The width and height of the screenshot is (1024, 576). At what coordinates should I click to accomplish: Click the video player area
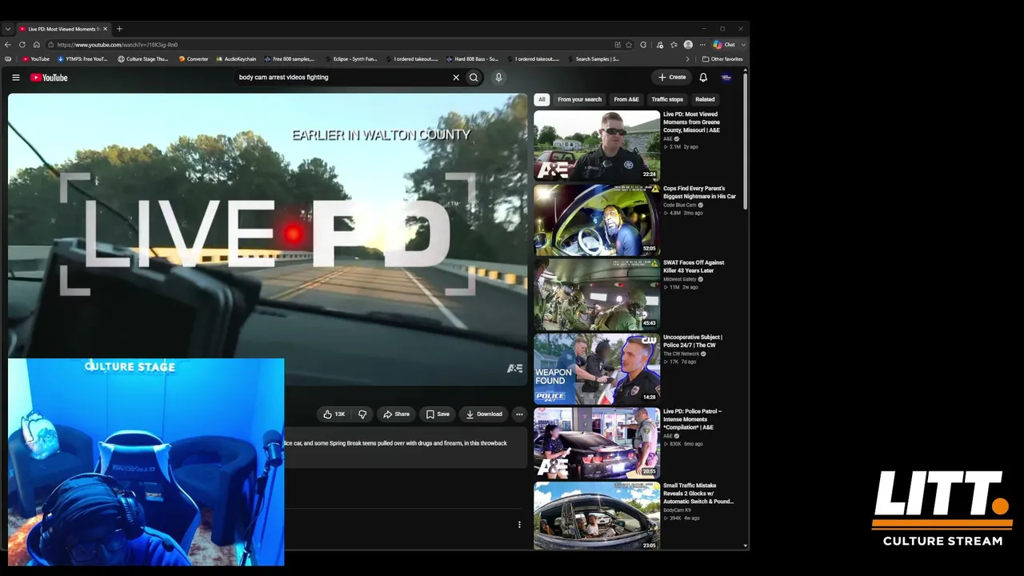[x=268, y=240]
